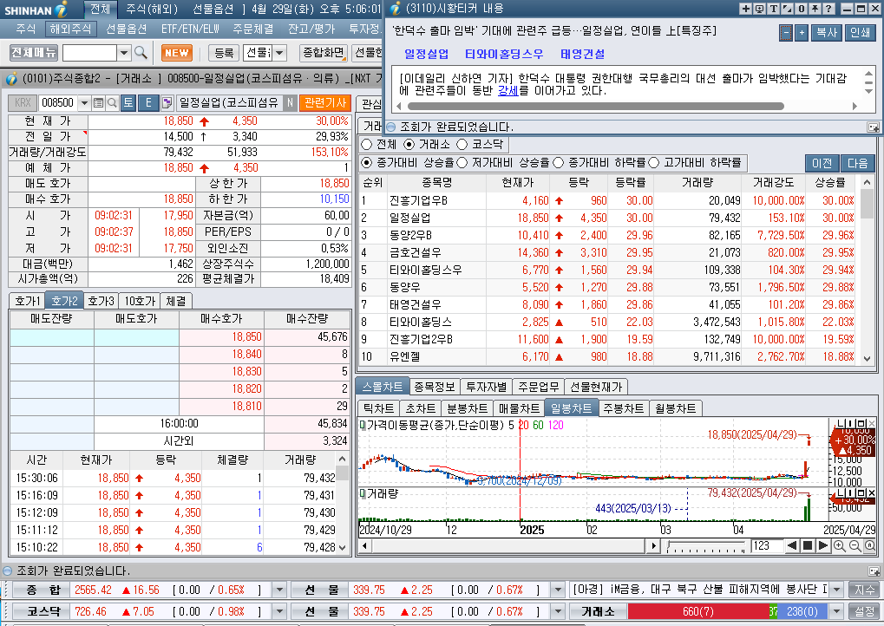Select the 코스닥 market radio button

(462, 145)
